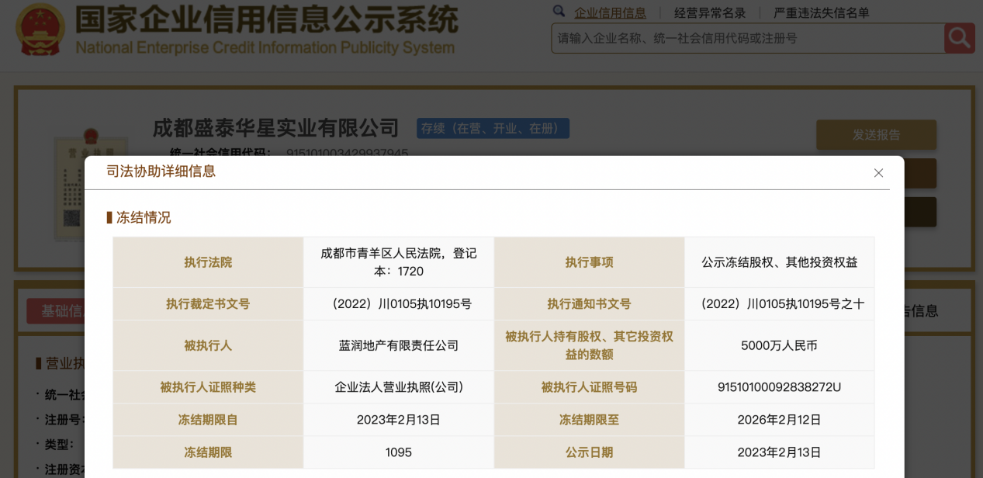Click the national emblem logo
This screenshot has width=983, height=478.
coord(40,30)
